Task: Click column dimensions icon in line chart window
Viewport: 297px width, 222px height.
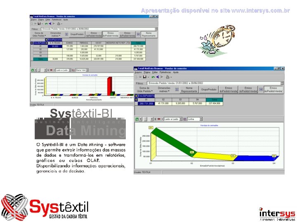Action: (x=261, y=90)
